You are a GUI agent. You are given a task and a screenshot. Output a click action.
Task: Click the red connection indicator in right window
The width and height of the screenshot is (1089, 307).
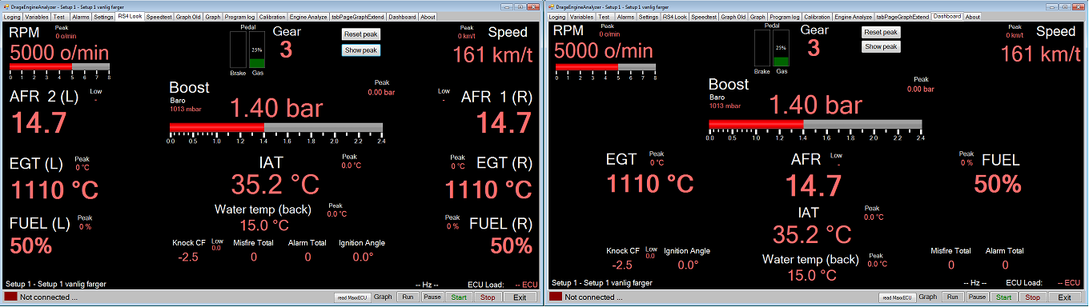pos(555,297)
